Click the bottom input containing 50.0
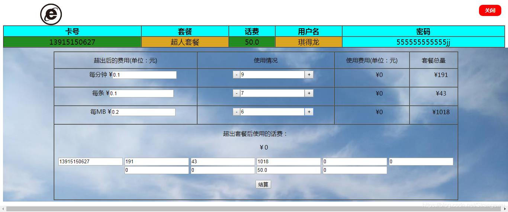 [289, 170]
